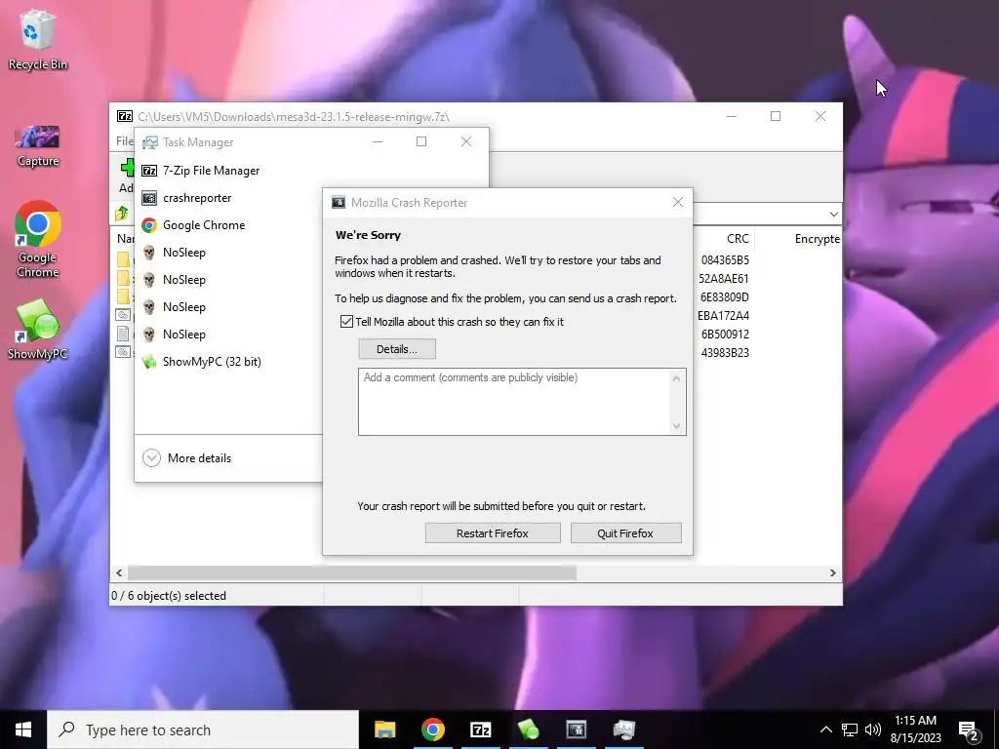Click Restart Firefox
999x749 pixels.
click(493, 533)
